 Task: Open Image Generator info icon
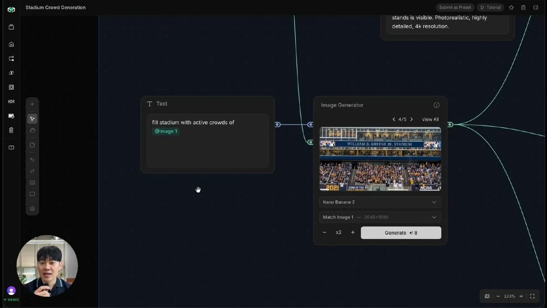click(x=436, y=105)
